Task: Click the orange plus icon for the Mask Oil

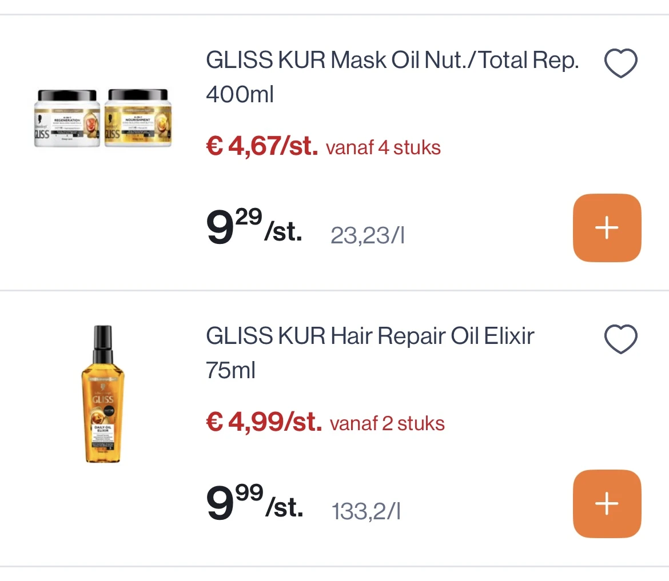Action: point(607,227)
